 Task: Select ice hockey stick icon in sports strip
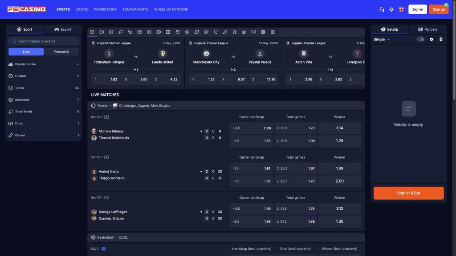tap(130, 32)
